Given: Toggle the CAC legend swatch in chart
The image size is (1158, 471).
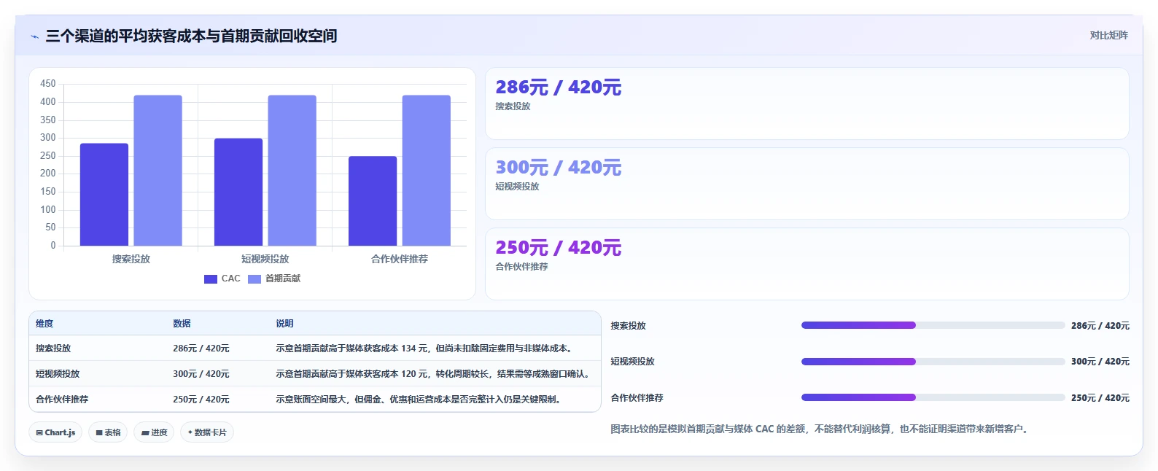Looking at the screenshot, I should coord(211,279).
